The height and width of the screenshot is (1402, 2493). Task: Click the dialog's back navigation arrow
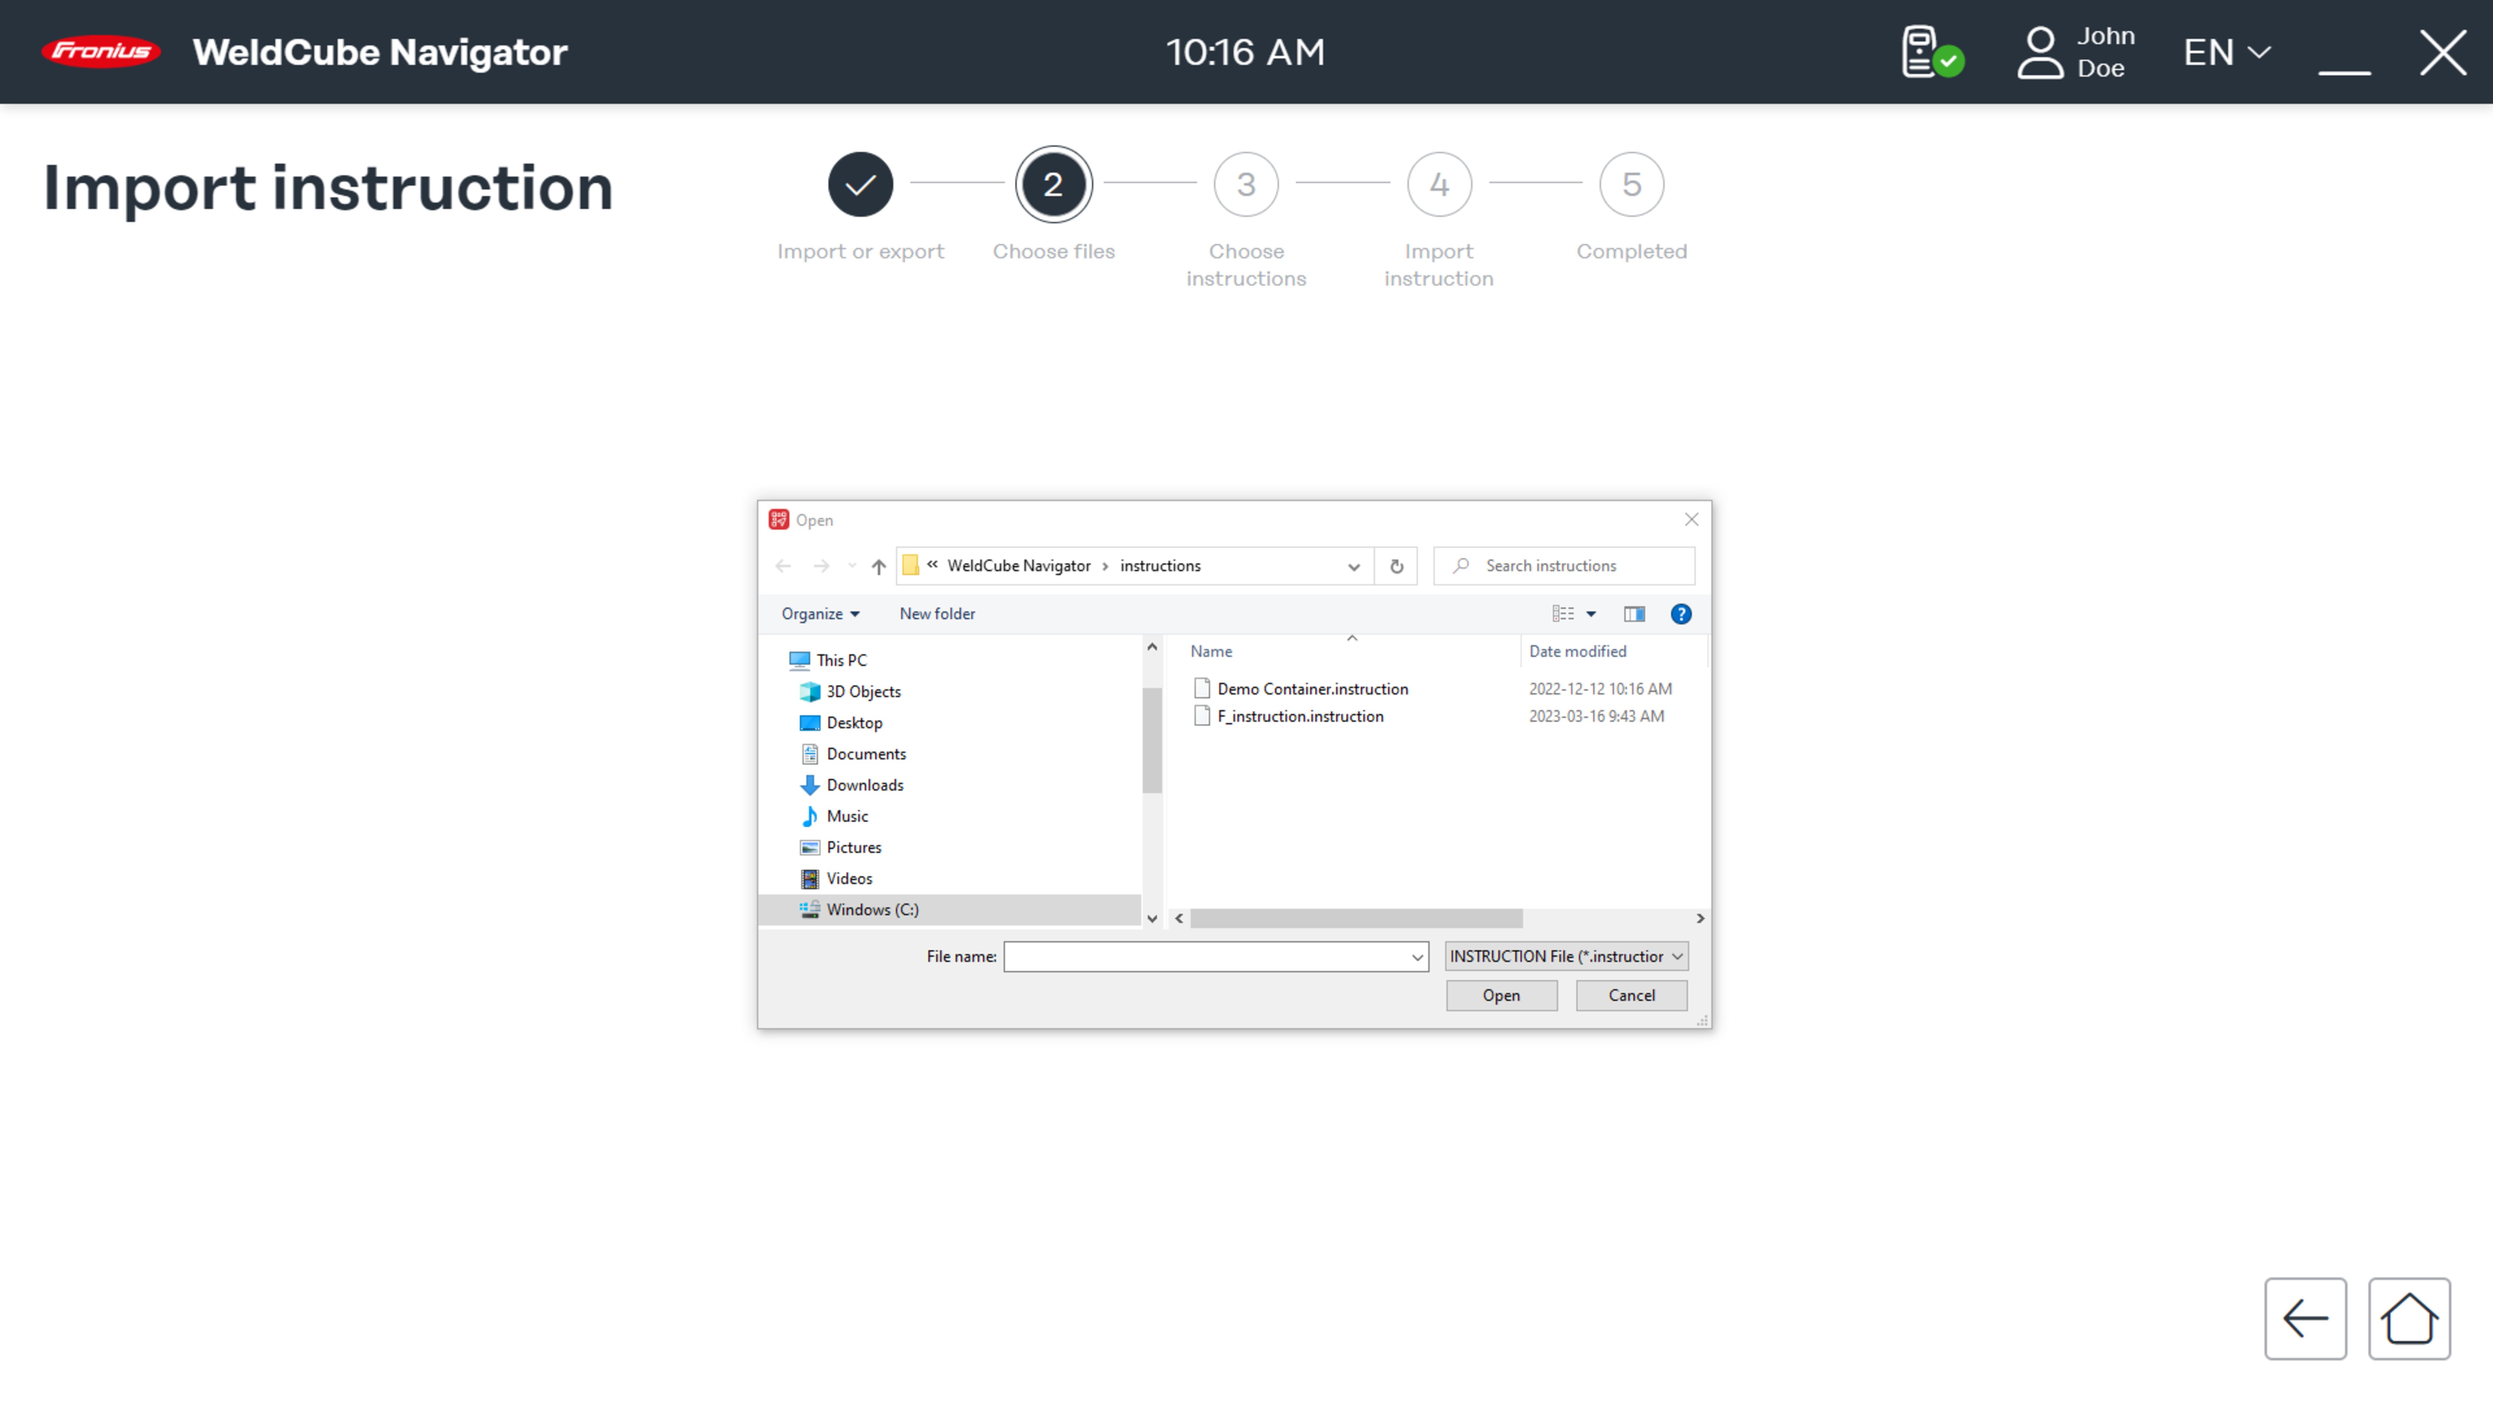coord(783,566)
